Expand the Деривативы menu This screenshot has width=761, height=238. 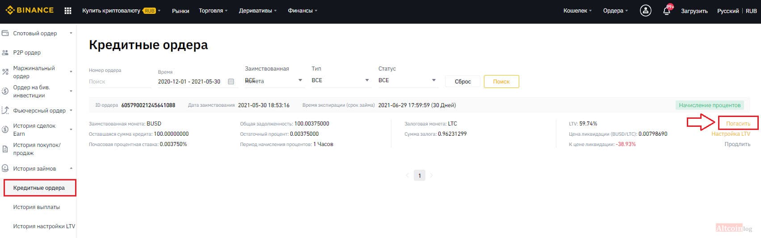(x=258, y=11)
